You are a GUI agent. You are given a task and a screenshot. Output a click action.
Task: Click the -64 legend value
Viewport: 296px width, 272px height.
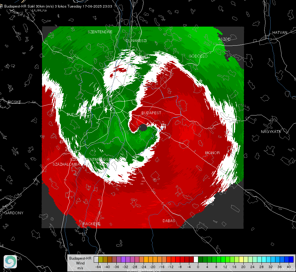(x=98, y=267)
